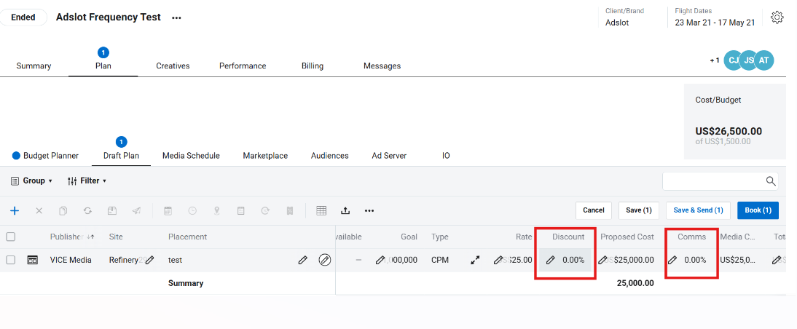Viewport: 797px width, 329px height.
Task: Expand the Group dropdown
Action: coord(32,181)
